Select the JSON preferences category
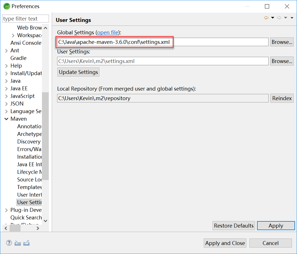The width and height of the screenshot is (297, 254). tap(17, 104)
